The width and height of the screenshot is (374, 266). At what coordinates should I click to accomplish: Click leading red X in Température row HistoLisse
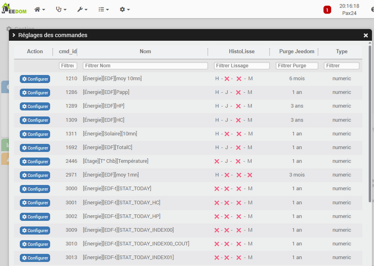pos(217,161)
